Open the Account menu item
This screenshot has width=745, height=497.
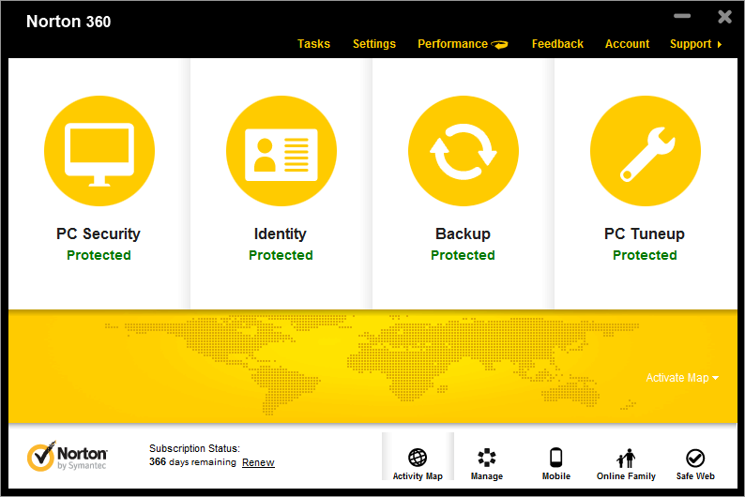627,44
